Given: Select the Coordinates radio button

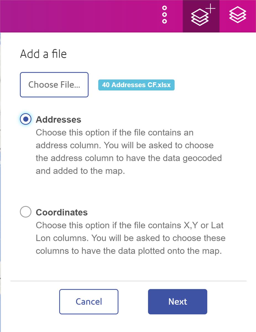Looking at the screenshot, I should point(26,212).
